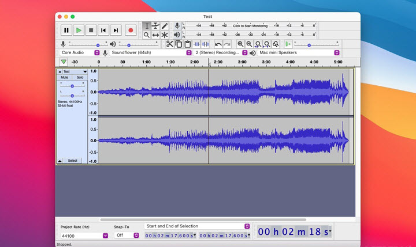Click the Cut scissors icon

click(x=170, y=44)
